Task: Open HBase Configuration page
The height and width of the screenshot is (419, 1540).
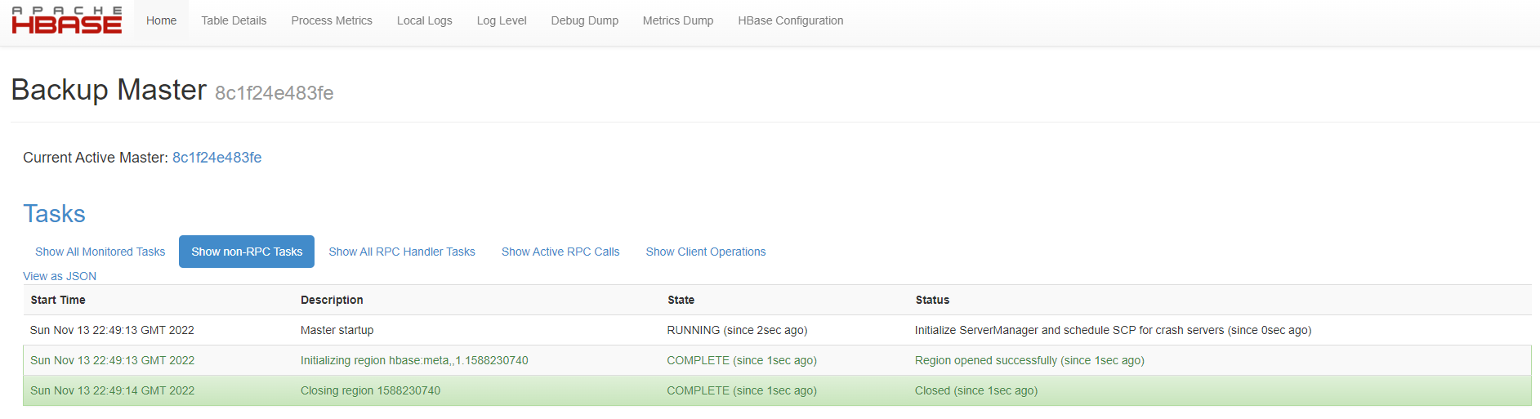Action: (790, 20)
